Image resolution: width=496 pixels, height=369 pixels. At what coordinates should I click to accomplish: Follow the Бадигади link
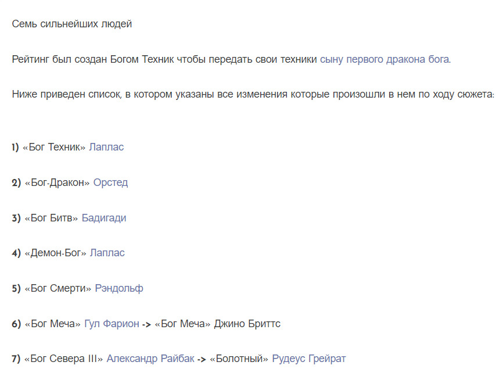point(103,218)
